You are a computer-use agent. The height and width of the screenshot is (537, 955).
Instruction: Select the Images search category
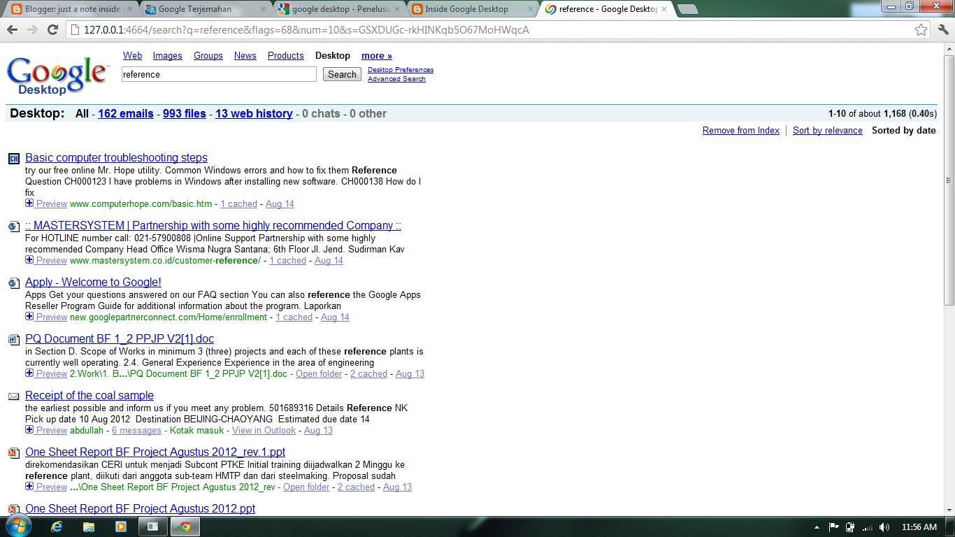point(168,56)
